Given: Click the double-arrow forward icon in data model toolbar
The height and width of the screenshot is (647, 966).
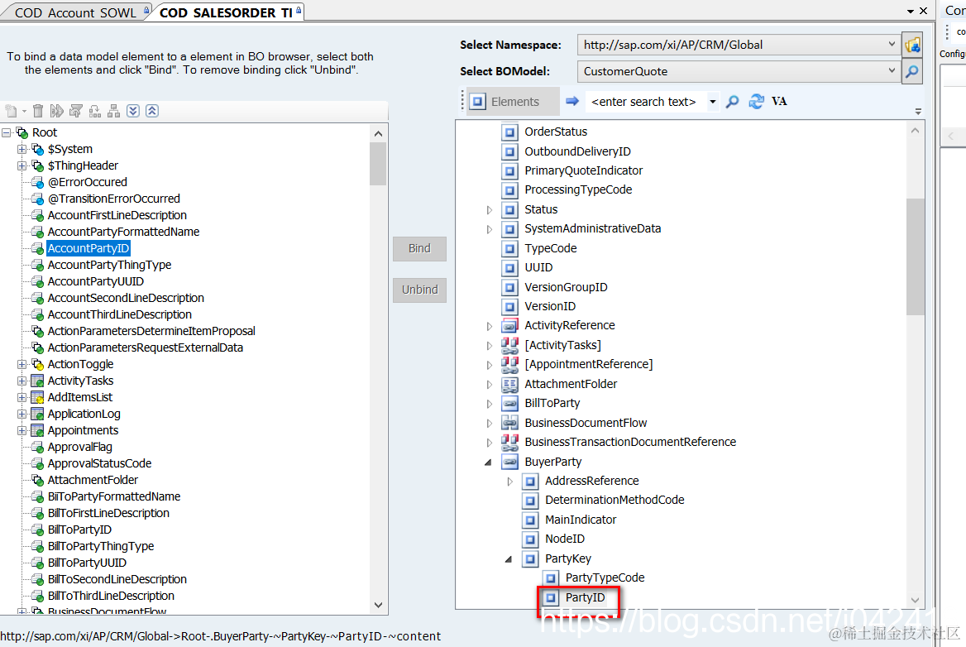Looking at the screenshot, I should (57, 111).
